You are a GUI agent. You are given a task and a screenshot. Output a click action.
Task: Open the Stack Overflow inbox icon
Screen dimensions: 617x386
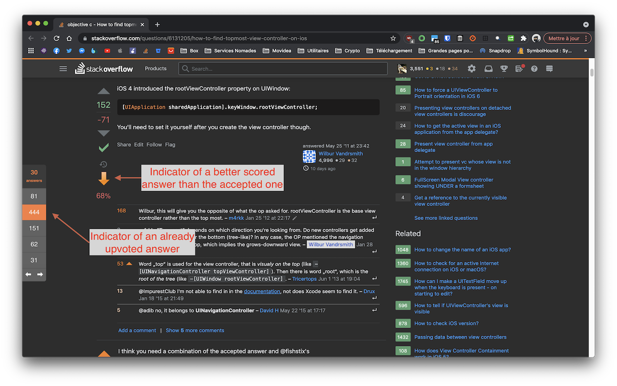(488, 69)
